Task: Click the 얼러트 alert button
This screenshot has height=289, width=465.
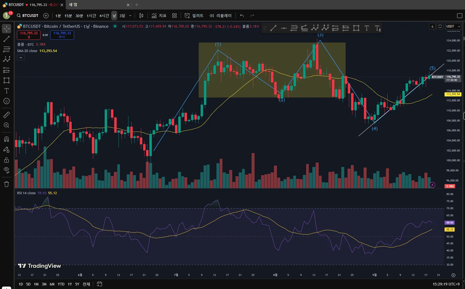Action: [x=194, y=16]
